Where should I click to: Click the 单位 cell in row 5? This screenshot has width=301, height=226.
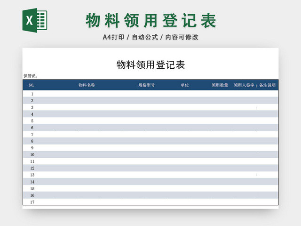185,121
